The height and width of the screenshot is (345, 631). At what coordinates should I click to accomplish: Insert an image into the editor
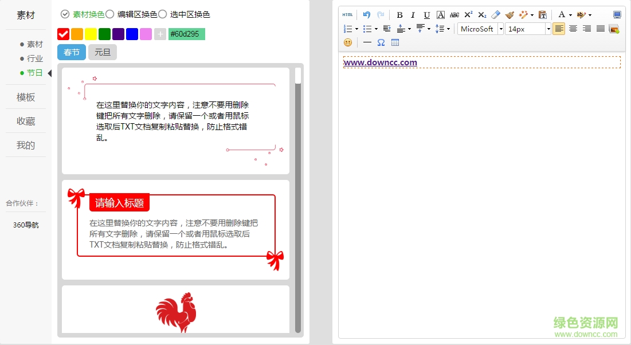(613, 29)
